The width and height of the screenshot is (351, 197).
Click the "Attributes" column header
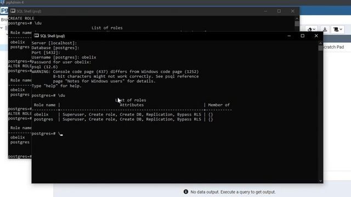(132, 105)
